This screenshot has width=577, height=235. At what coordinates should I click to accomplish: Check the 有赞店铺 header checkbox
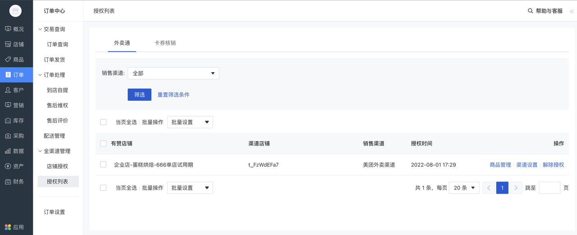[103, 144]
